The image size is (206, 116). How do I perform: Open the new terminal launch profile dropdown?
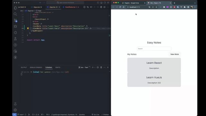[95, 67]
